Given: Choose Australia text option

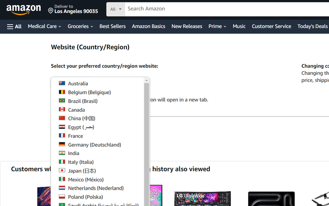Looking at the screenshot, I should tap(78, 84).
